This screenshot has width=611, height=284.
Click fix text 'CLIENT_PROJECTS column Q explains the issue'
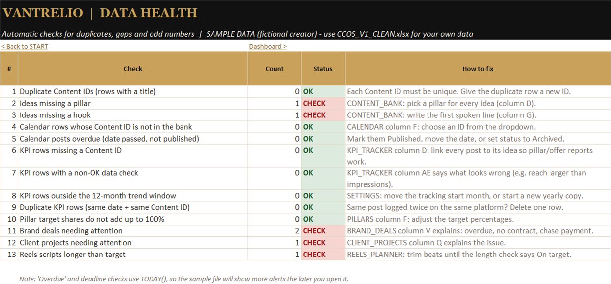pos(478,243)
